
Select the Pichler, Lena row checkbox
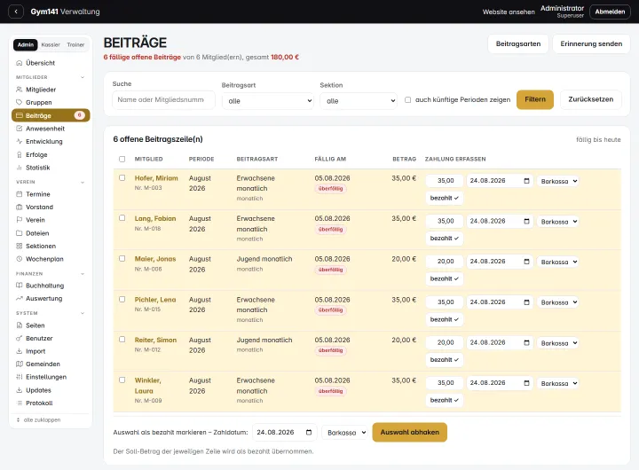122,300
